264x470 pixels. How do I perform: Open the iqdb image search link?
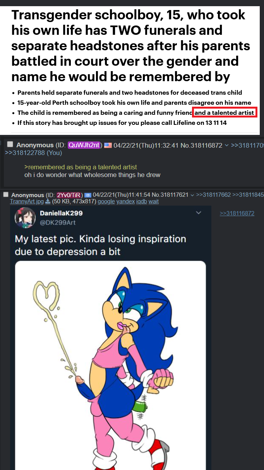[x=141, y=201]
